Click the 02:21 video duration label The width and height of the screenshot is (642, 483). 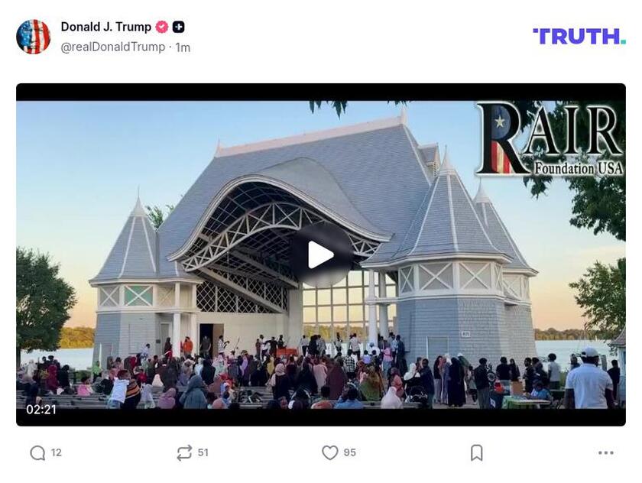[x=41, y=410]
